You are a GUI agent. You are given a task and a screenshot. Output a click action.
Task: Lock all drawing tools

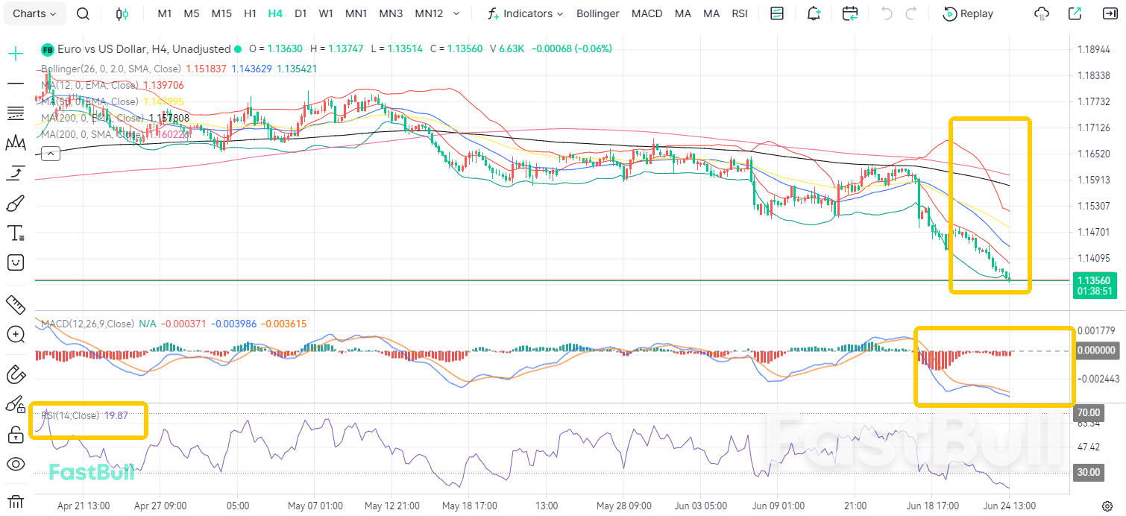(x=16, y=434)
